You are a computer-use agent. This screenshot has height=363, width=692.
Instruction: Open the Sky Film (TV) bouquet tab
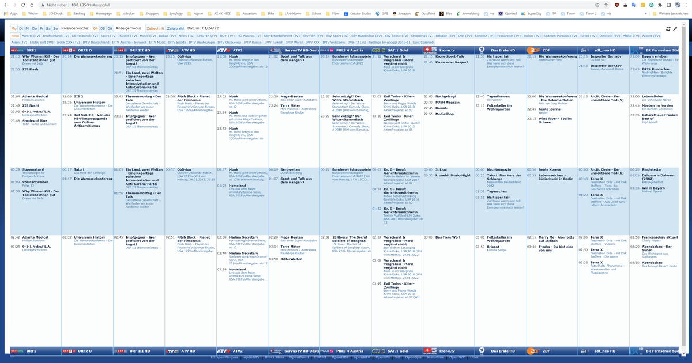(313, 36)
